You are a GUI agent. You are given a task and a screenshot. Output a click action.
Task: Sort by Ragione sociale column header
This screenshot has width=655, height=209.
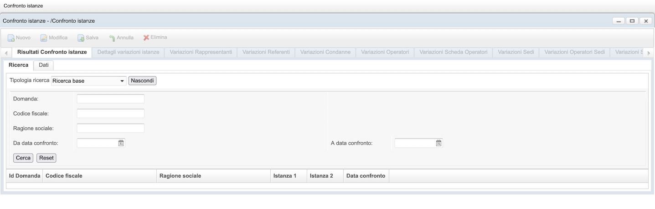click(180, 176)
